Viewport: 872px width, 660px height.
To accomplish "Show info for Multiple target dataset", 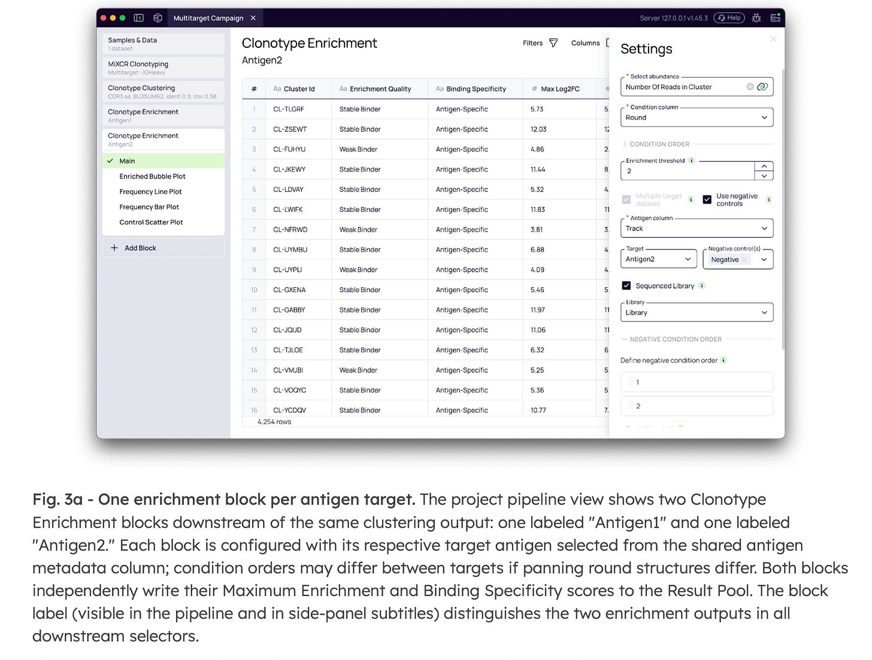I will pyautogui.click(x=691, y=199).
